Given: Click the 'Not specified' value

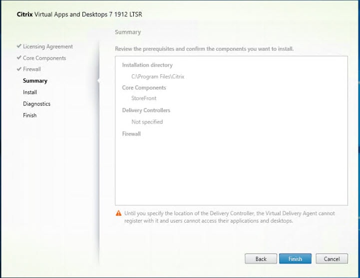Looking at the screenshot, I should click(x=147, y=122).
